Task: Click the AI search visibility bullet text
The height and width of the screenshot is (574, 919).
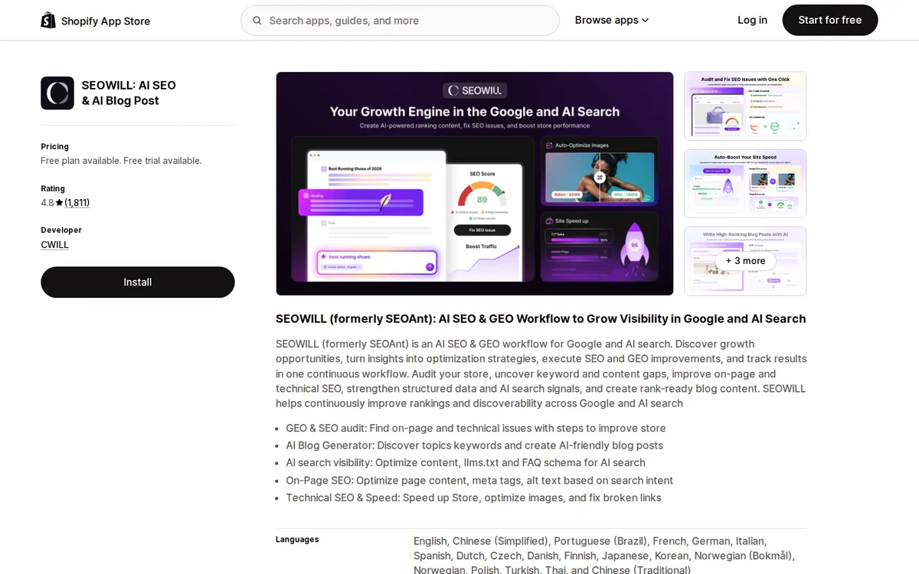Action: (x=466, y=463)
